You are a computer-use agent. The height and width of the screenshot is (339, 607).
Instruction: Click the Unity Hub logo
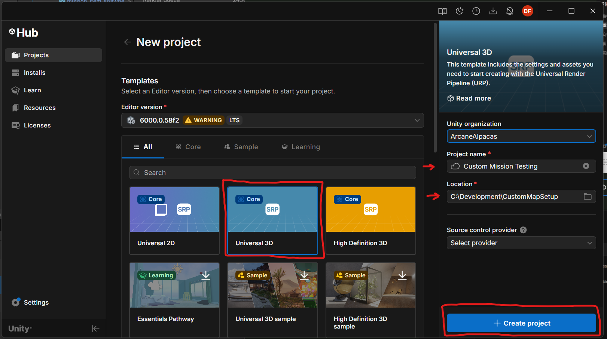(x=24, y=33)
